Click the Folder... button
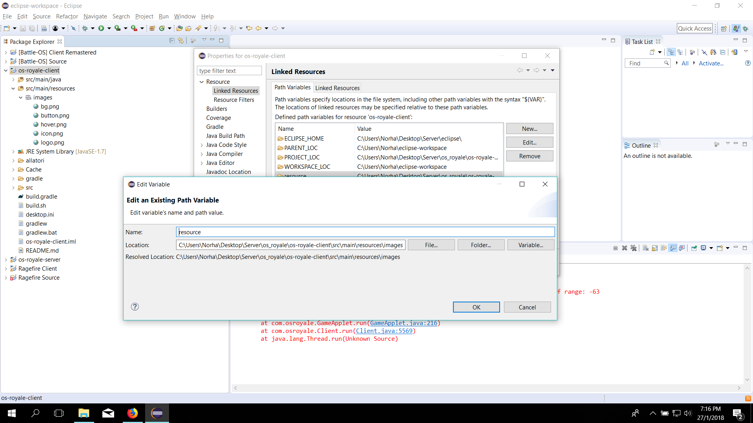Viewport: 753px width, 423px height. pyautogui.click(x=481, y=245)
